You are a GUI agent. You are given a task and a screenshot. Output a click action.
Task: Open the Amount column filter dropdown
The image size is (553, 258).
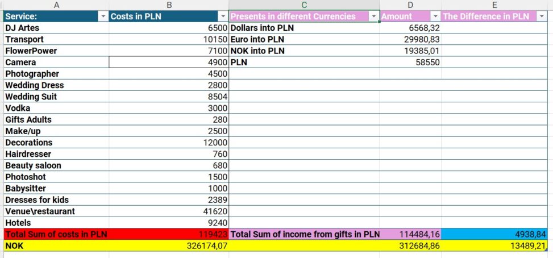click(x=435, y=16)
